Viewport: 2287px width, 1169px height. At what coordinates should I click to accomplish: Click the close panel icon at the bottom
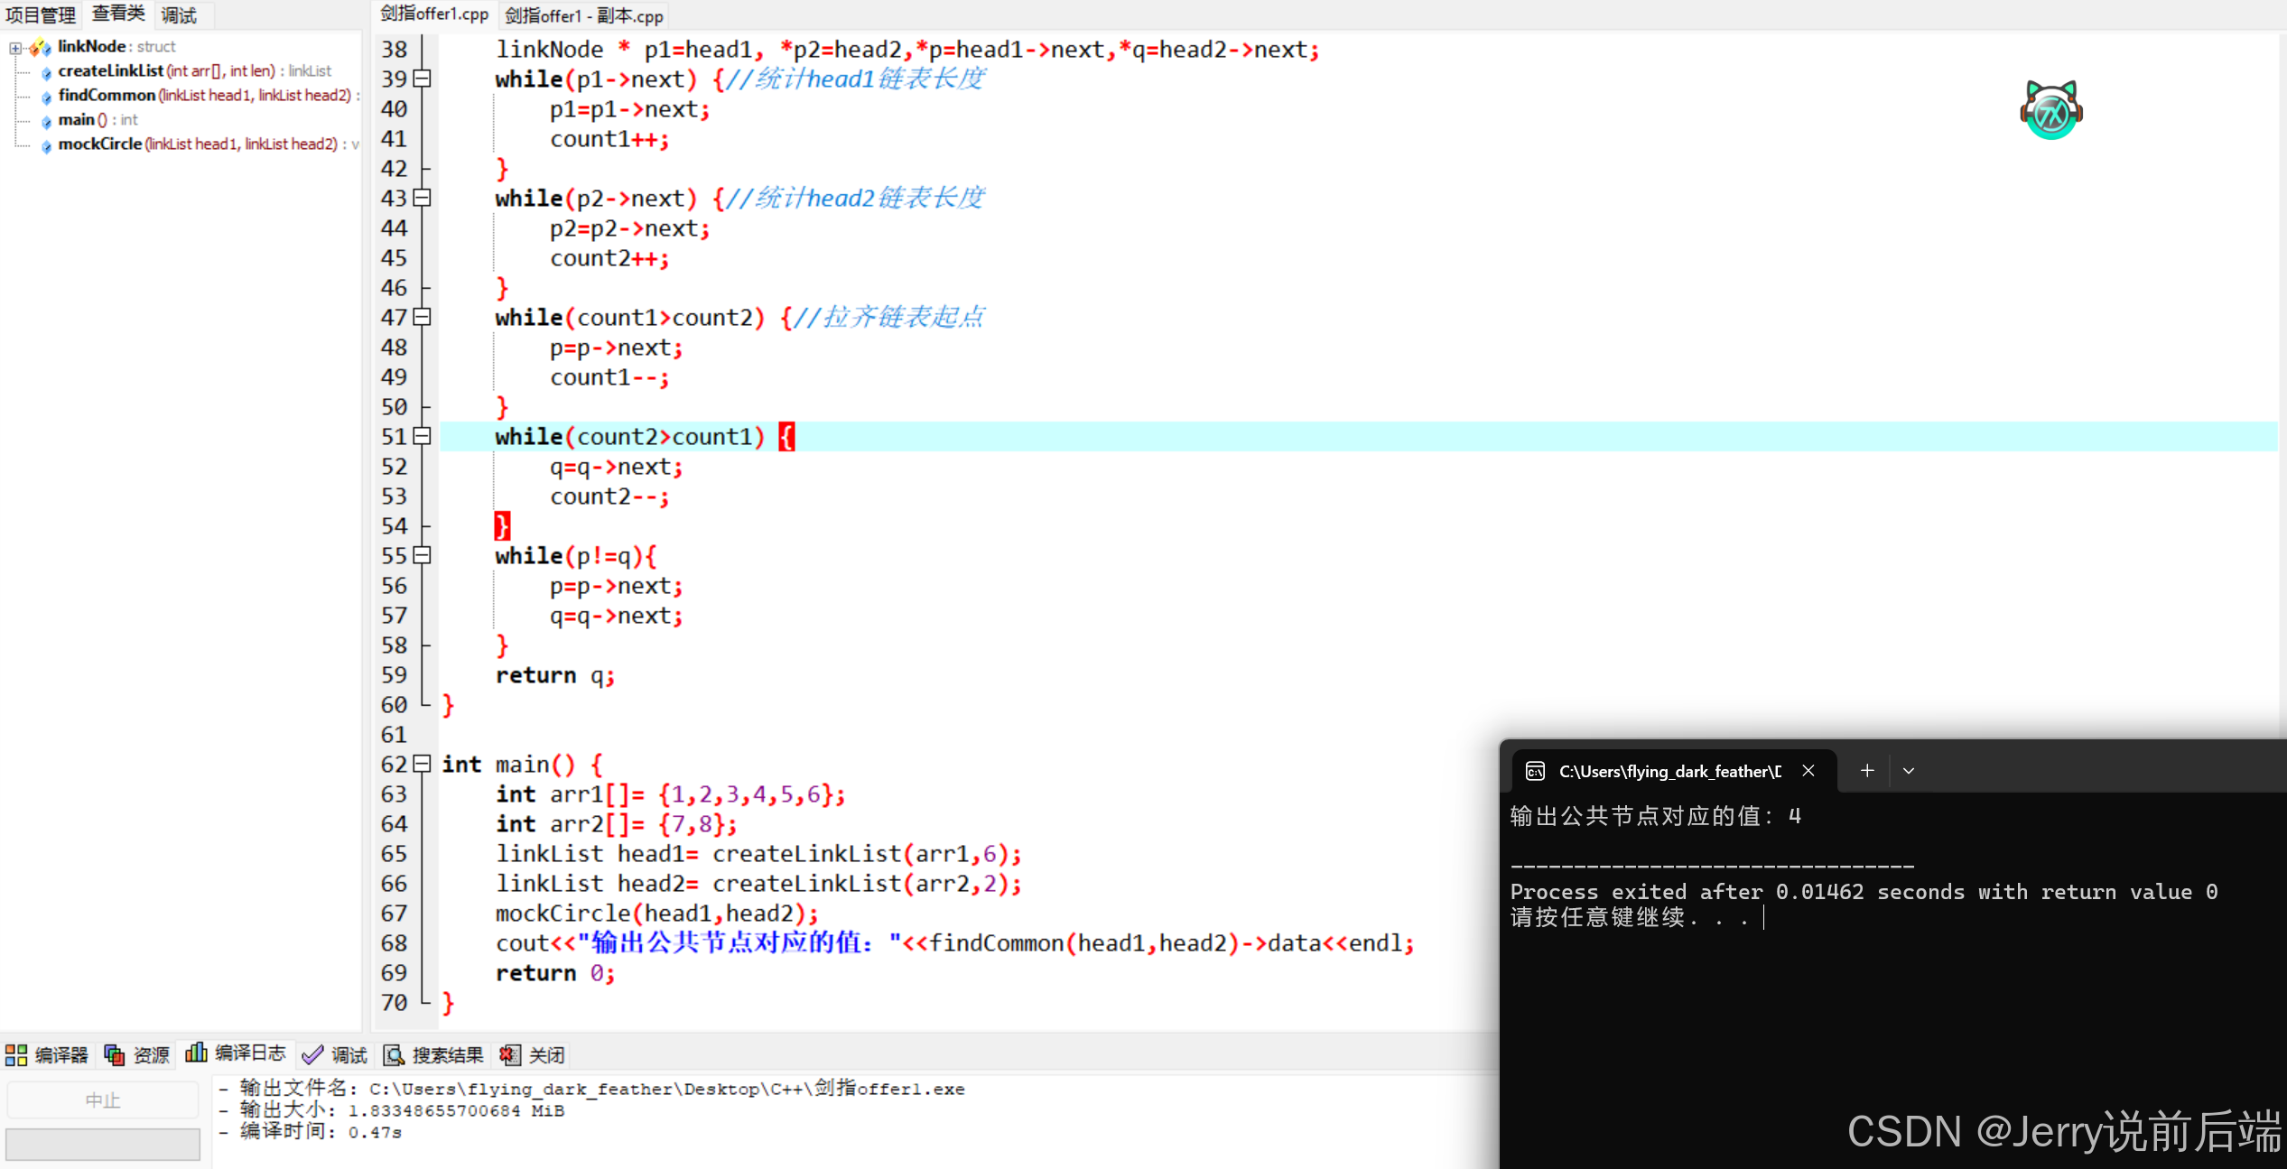click(510, 1054)
